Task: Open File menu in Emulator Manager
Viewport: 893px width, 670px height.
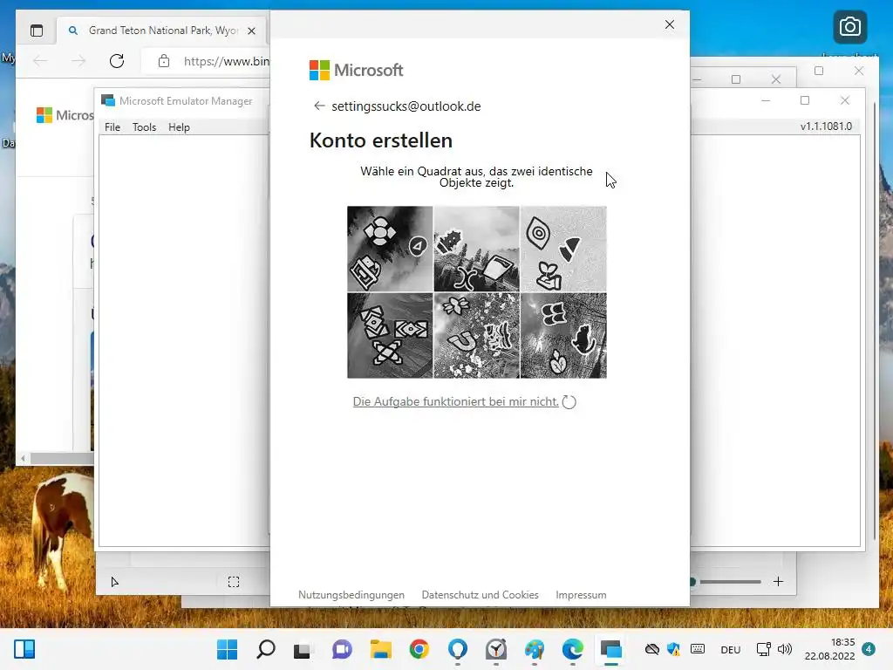Action: pos(112,127)
